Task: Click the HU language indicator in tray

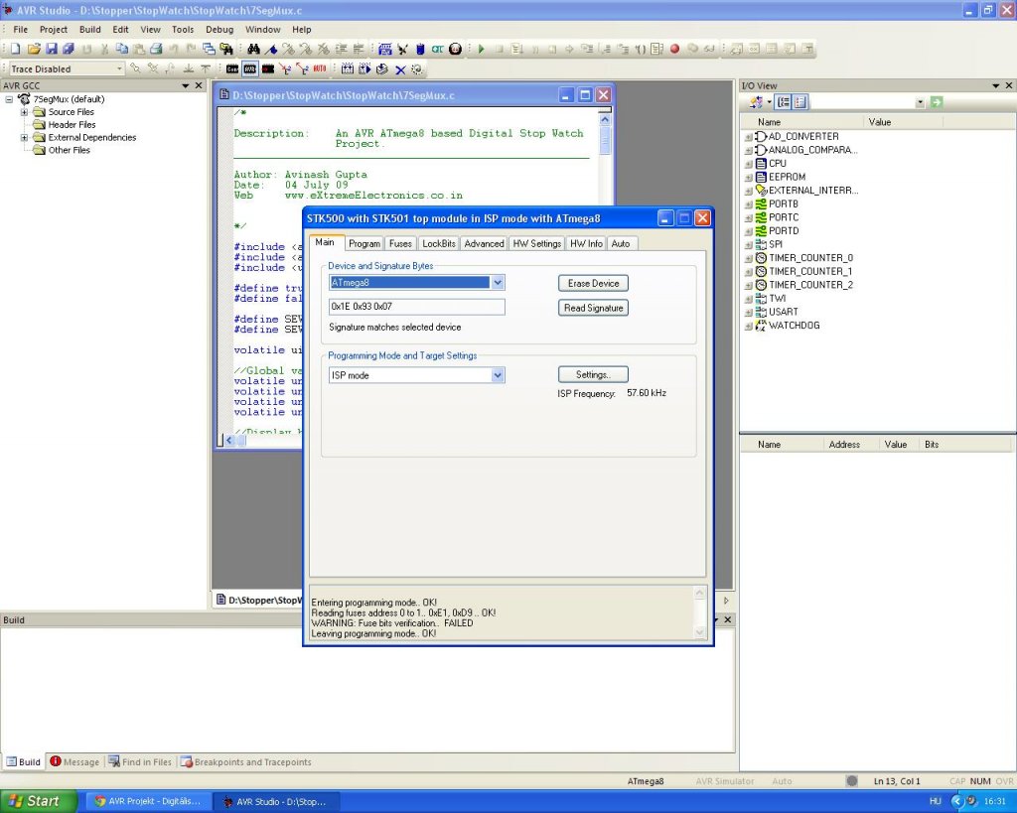Action: tap(935, 801)
